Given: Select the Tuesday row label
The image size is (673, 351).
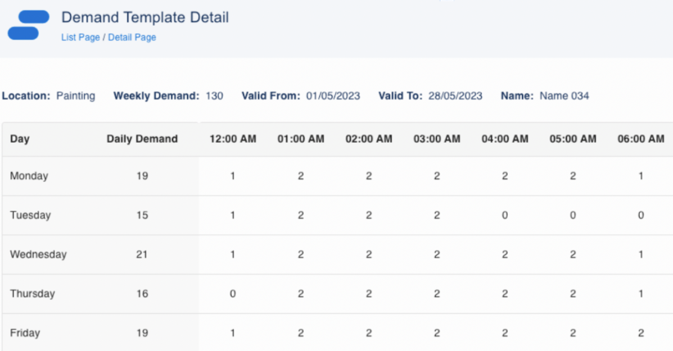Looking at the screenshot, I should 30,215.
